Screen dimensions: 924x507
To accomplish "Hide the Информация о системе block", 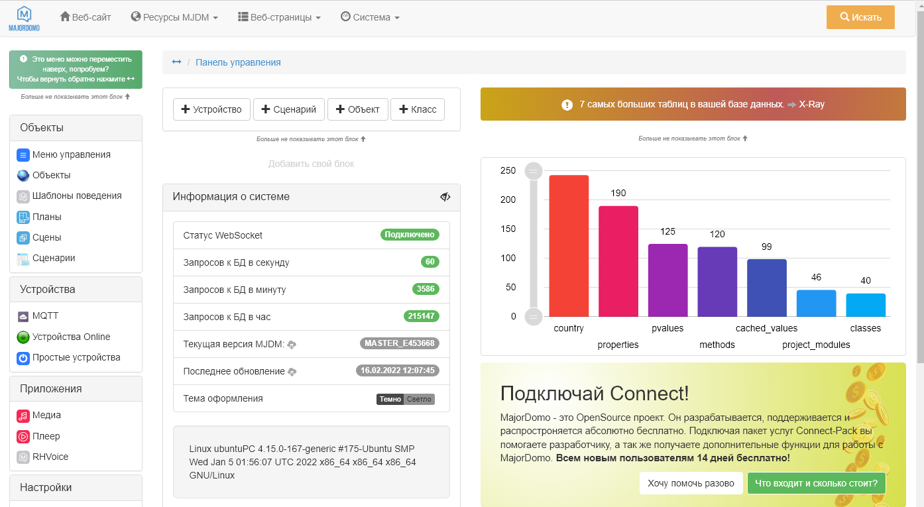I will [x=445, y=197].
